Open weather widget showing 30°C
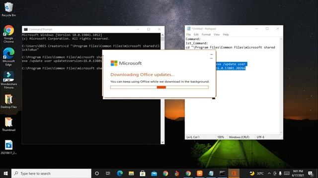Viewport: 318px width, 178px height. tap(257, 174)
